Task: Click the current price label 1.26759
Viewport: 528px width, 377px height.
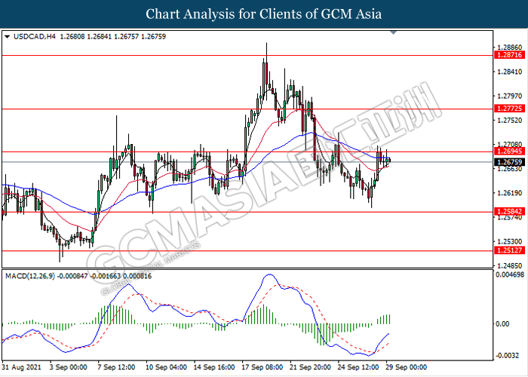Action: 509,162
